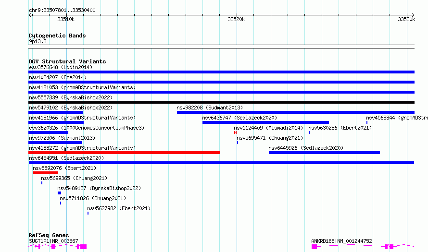Click the 33510k ruler tick label
428x252 pixels.
(x=66, y=19)
